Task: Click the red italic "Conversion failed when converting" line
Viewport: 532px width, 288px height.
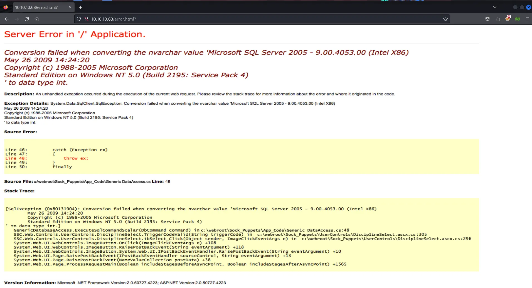Action: tap(206, 52)
